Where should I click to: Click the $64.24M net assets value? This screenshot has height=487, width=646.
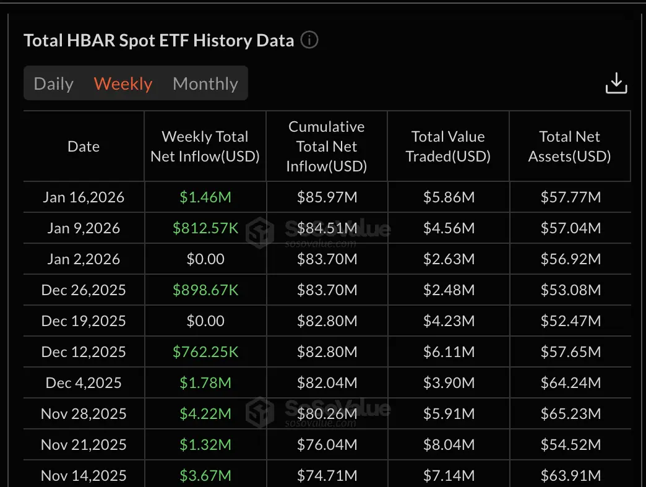(569, 382)
